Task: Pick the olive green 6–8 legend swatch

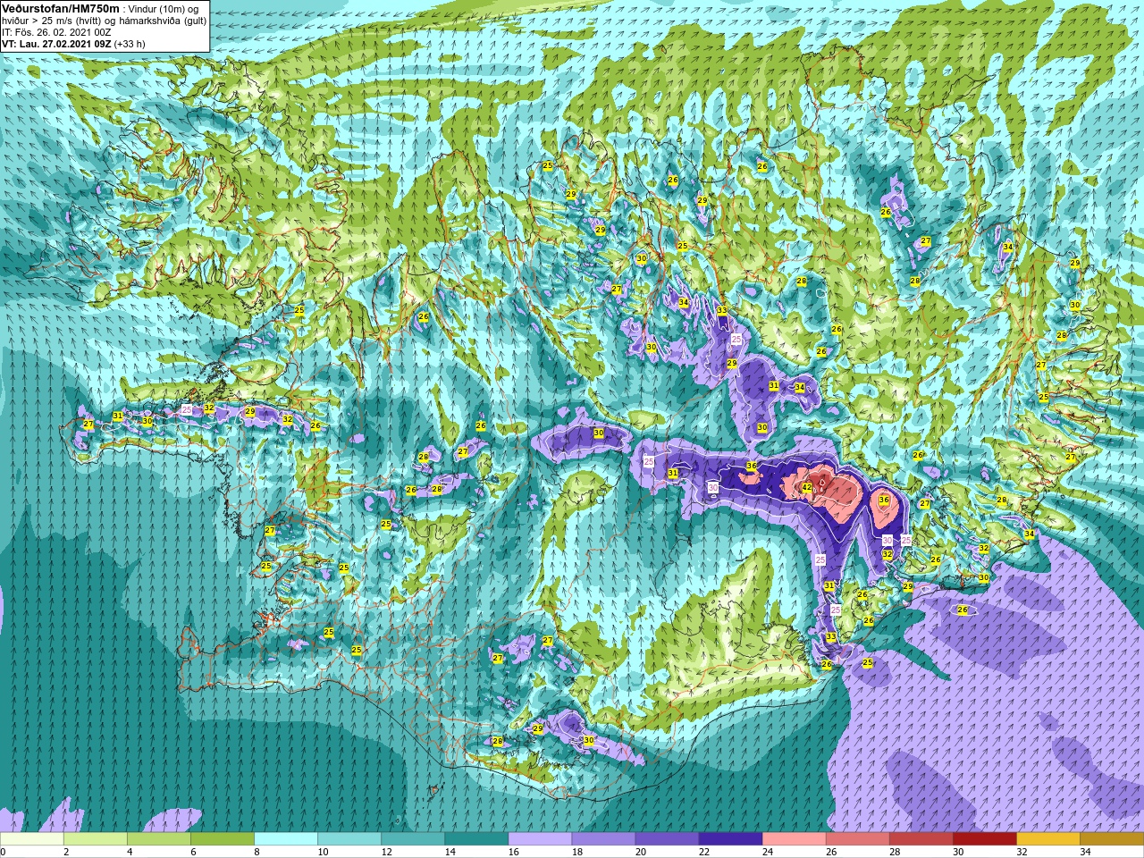Action: (223, 839)
